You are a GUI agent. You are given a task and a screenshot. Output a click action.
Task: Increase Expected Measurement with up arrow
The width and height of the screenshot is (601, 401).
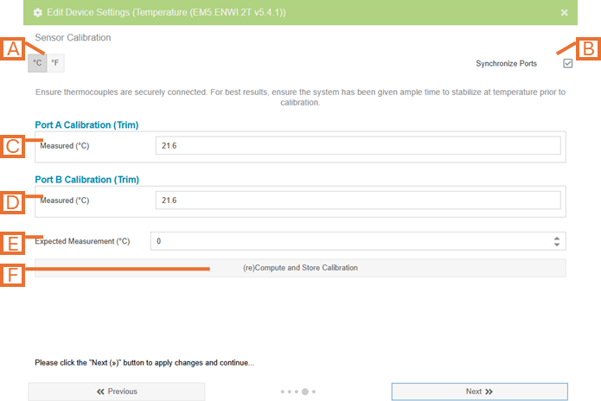coord(557,239)
